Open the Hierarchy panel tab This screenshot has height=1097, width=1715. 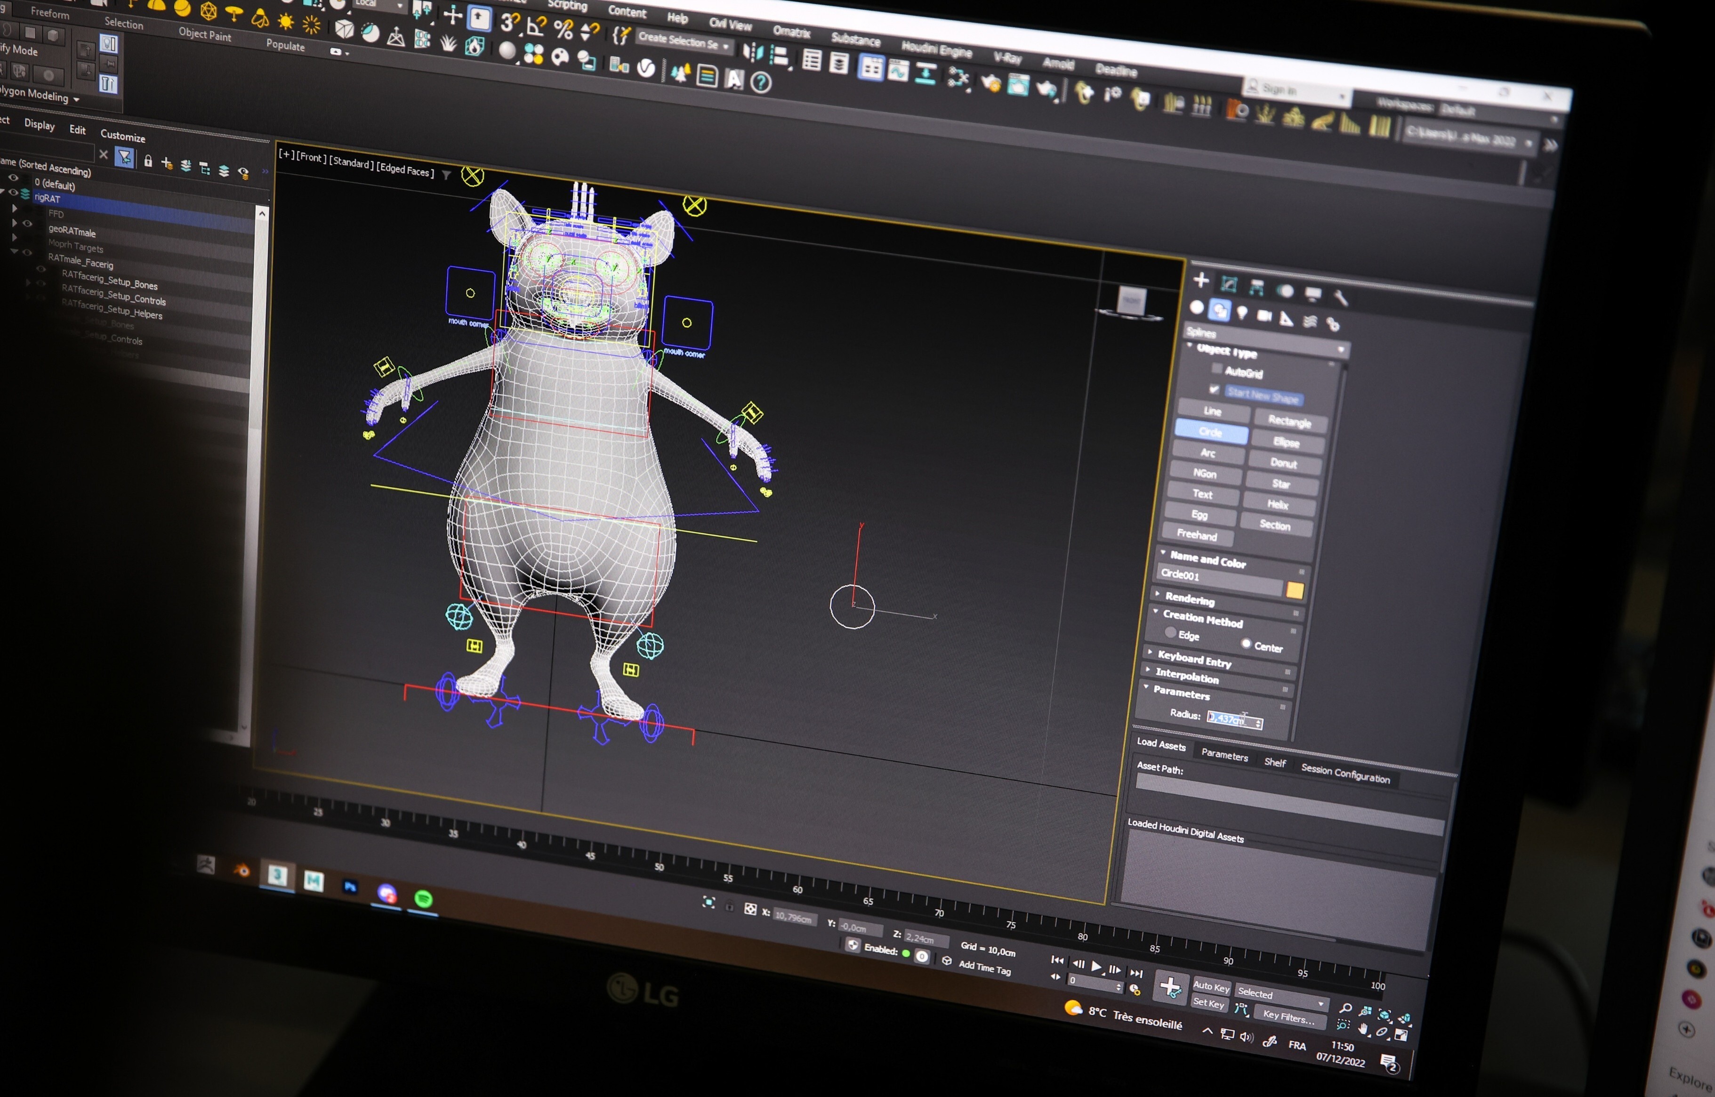1257,288
